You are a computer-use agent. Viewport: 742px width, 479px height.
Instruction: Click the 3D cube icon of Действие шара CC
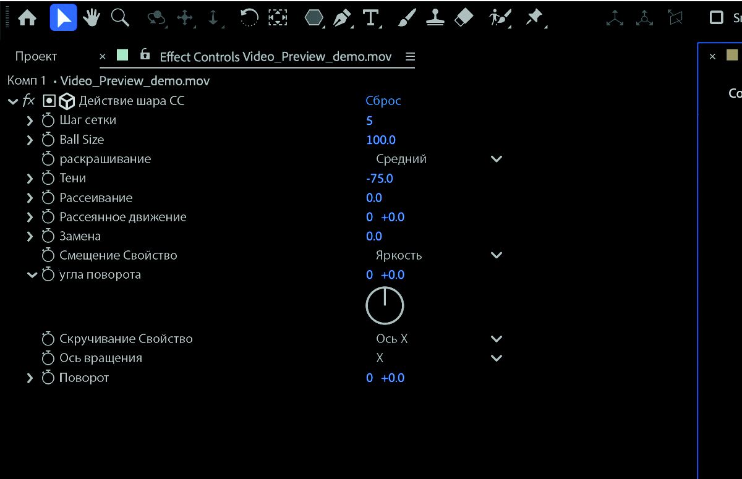click(67, 101)
